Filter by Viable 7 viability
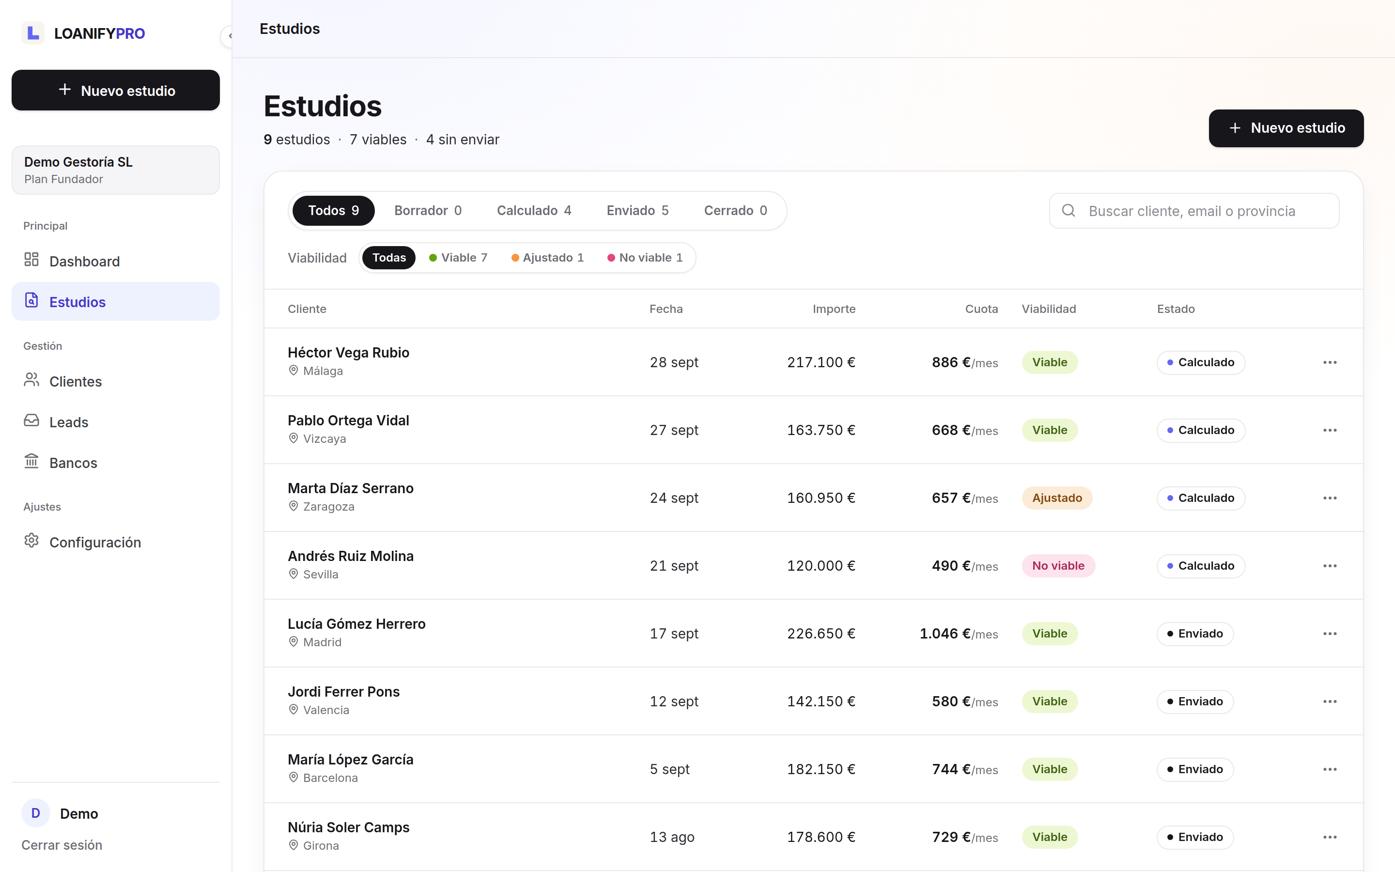This screenshot has width=1395, height=872. 458,258
